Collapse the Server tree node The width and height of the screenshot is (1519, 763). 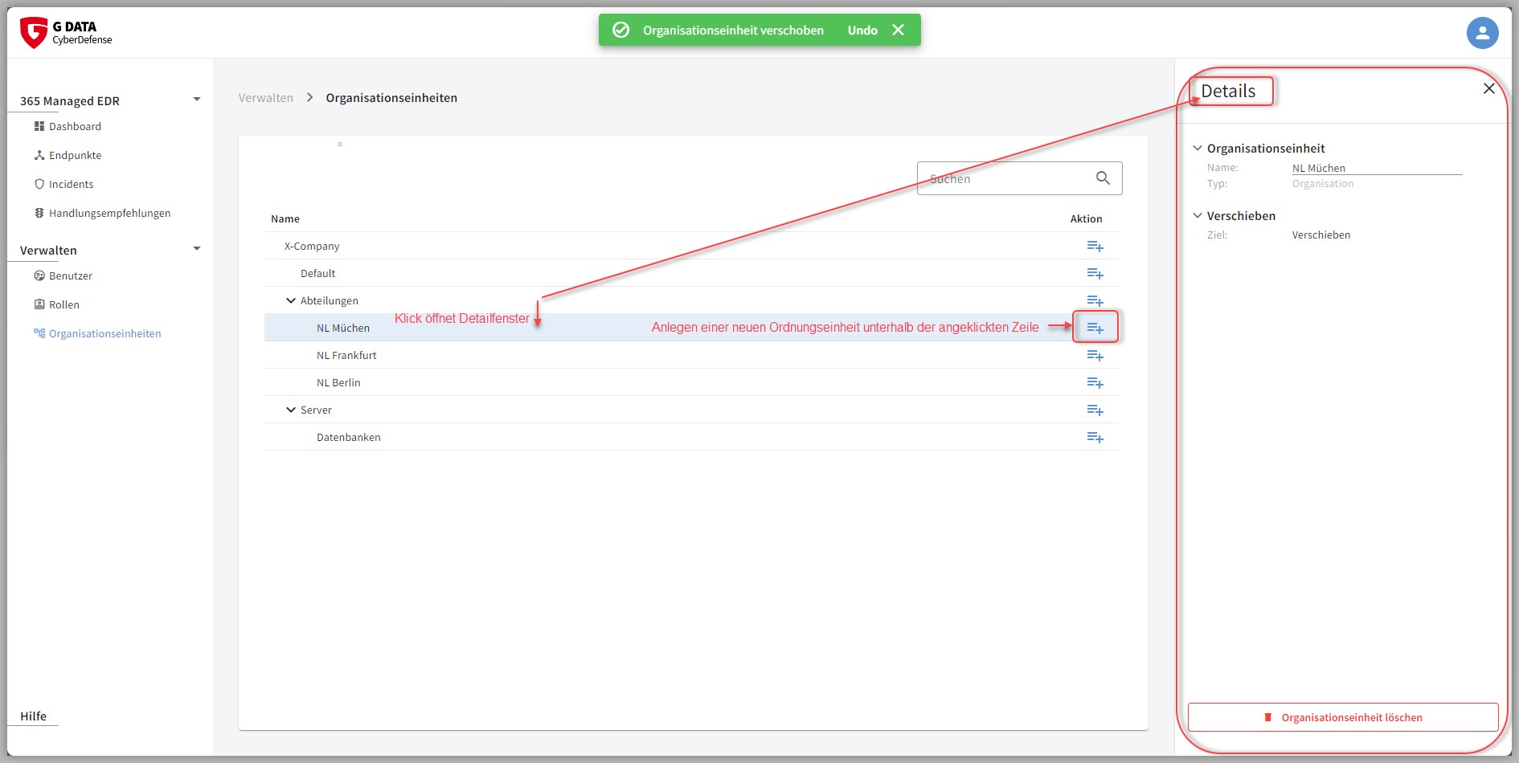291,410
